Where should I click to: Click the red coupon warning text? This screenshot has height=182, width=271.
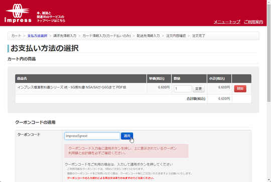pos(110,178)
